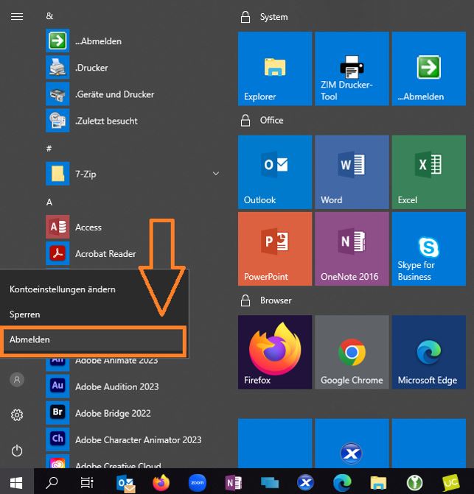
Task: Launch Zoom from the taskbar
Action: [198, 482]
